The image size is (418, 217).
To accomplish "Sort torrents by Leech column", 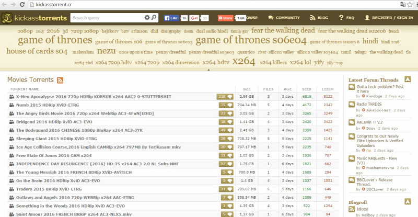I will pyautogui.click(x=328, y=89).
